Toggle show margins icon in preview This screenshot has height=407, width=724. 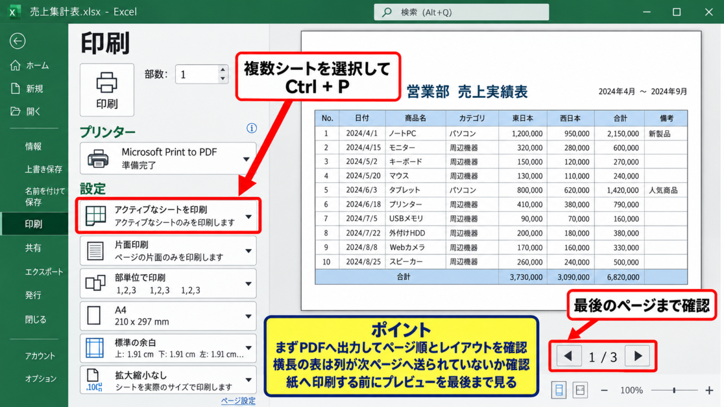559,390
